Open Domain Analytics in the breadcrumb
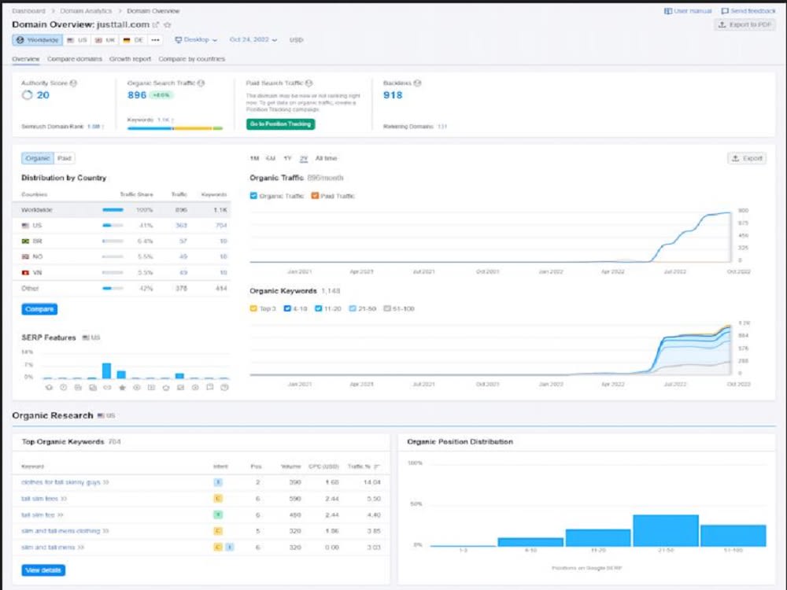 point(86,11)
